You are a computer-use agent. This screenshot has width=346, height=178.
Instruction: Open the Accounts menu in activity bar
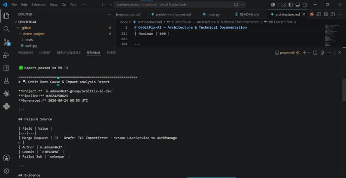coord(6,158)
